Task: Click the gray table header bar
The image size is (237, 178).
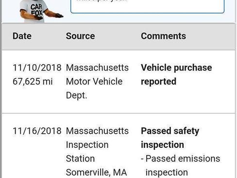Action: click(118, 36)
